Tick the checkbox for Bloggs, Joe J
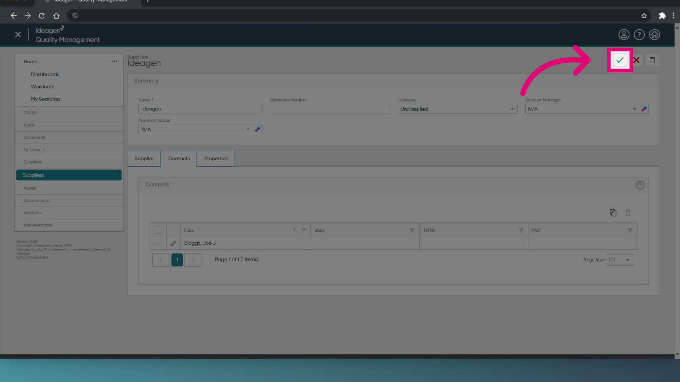This screenshot has width=680, height=382. [x=158, y=243]
